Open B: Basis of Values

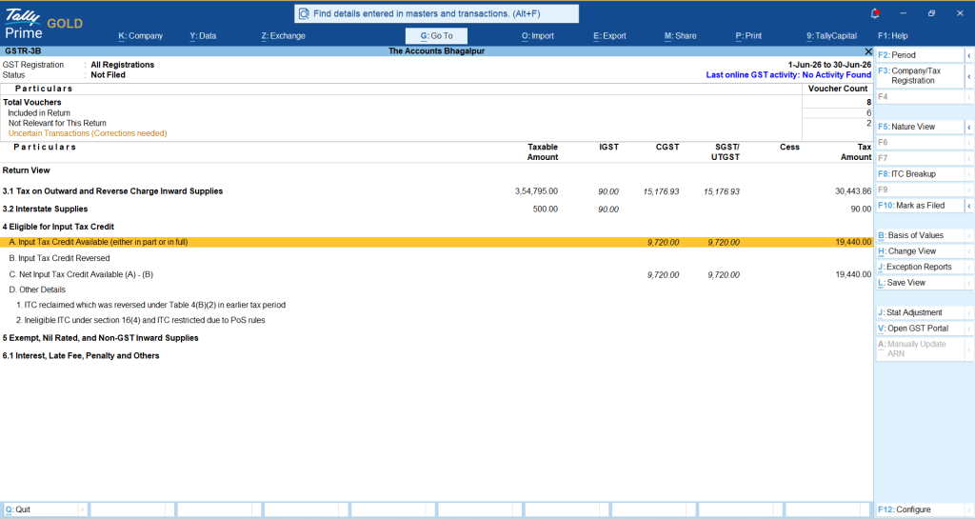[x=920, y=235]
